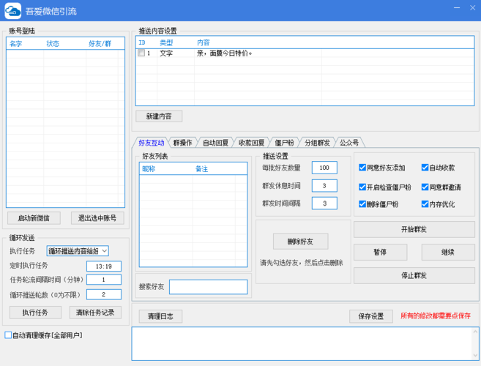Click the log output text area
The width and height of the screenshot is (481, 366).
[x=301, y=343]
